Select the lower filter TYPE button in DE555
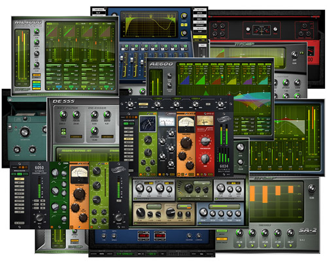Image resolution: width=327 pixels, height=265 pixels. [63, 133]
